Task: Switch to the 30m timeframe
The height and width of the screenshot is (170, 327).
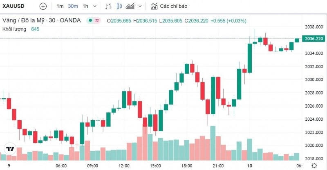Action: [73, 6]
